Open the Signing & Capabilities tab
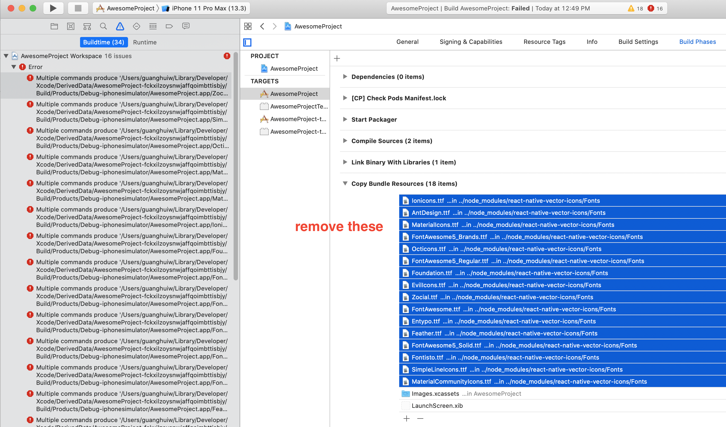 point(470,42)
